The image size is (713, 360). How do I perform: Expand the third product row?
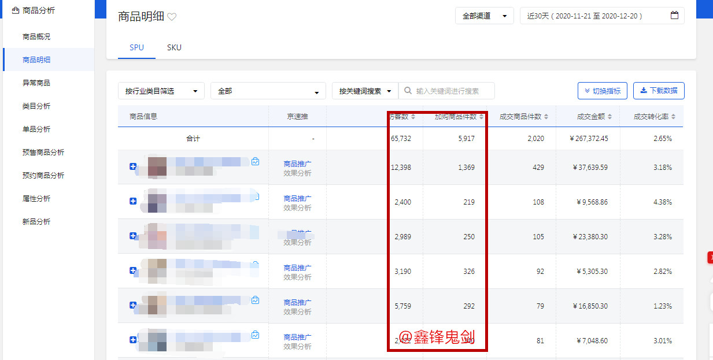pos(133,236)
